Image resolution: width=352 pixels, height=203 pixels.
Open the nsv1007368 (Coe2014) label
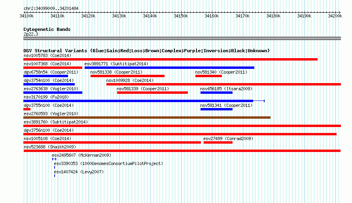point(47,64)
